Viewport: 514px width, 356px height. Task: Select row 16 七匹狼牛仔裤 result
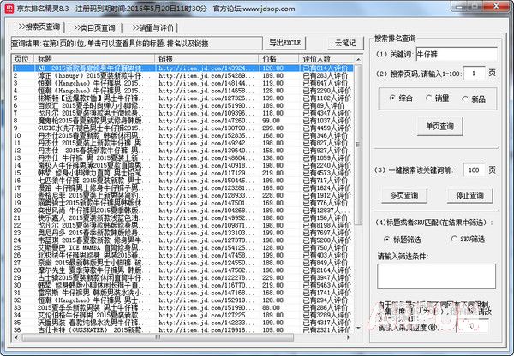point(183,181)
